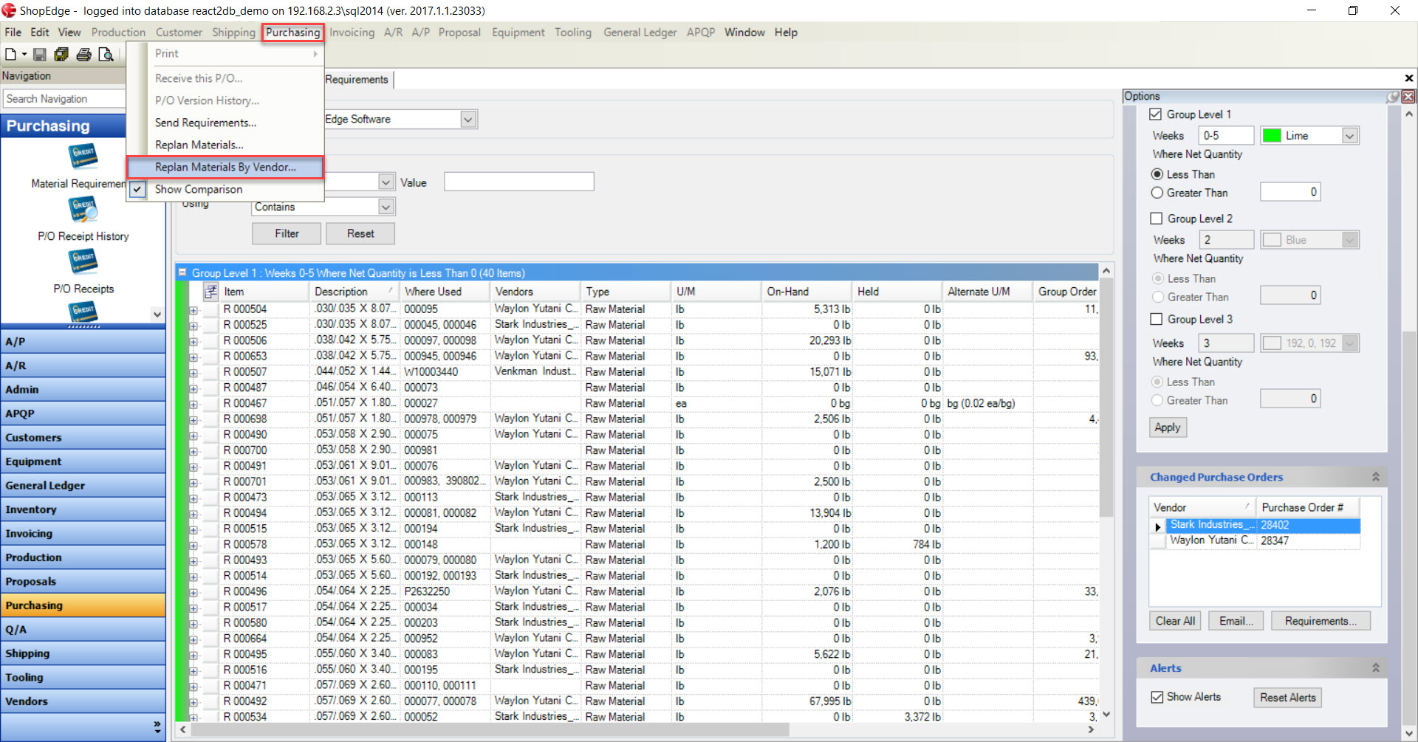This screenshot has width=1418, height=742.
Task: Sort by Where Used column header
Action: click(x=444, y=292)
